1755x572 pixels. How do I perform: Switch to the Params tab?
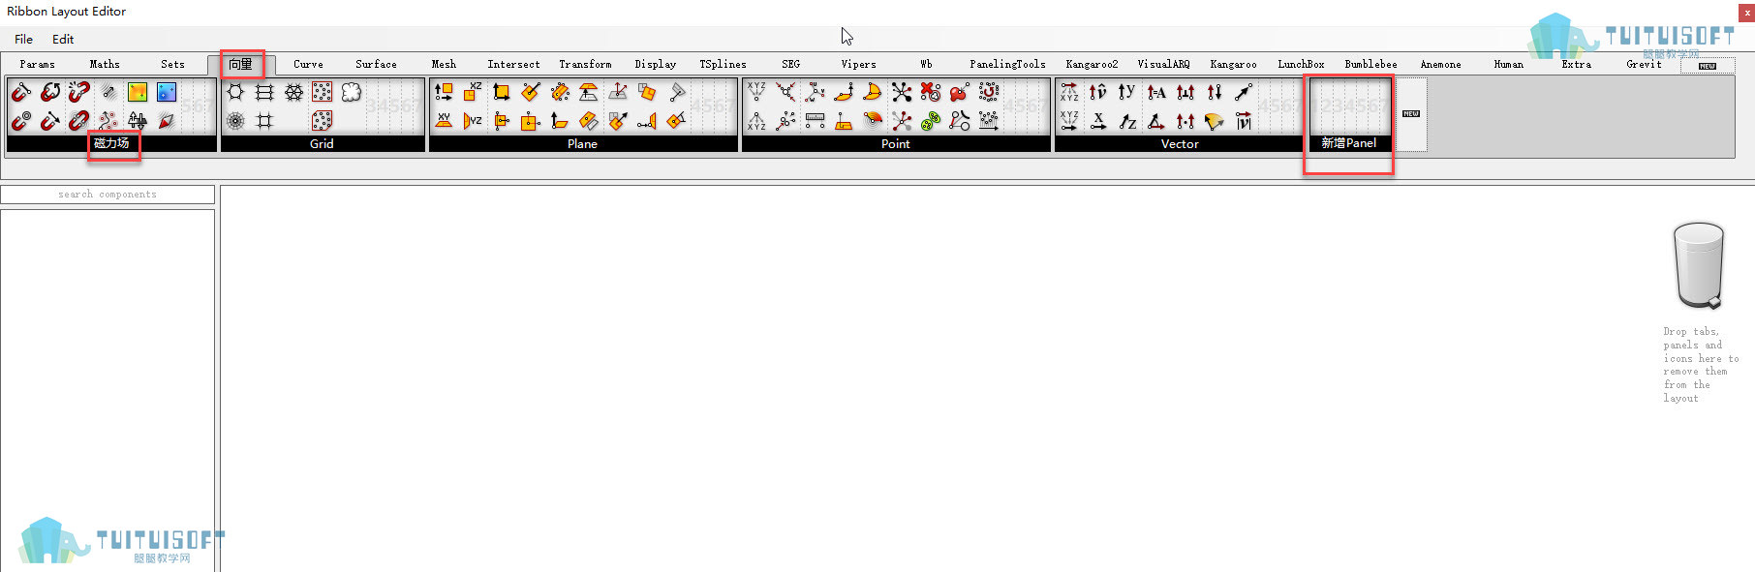click(38, 65)
